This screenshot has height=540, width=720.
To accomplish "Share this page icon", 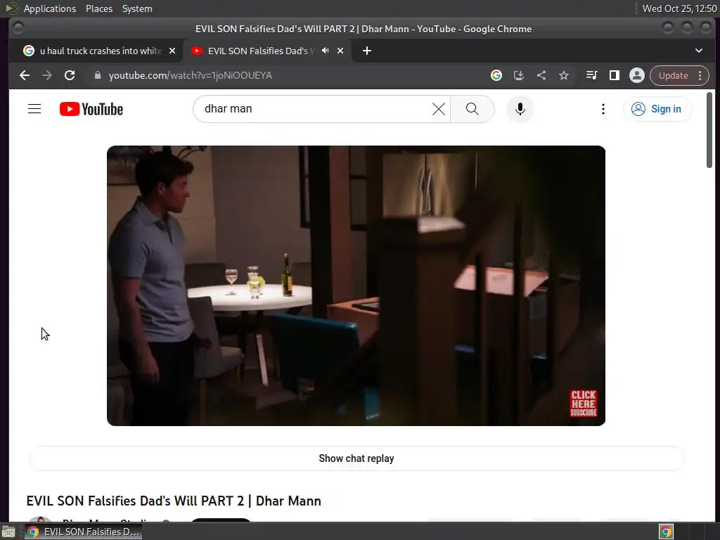I will (x=541, y=75).
